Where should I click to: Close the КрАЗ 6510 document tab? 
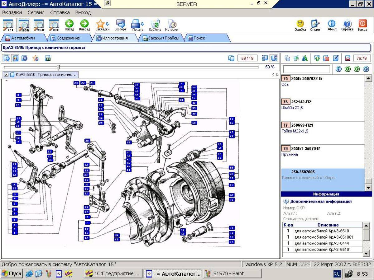tap(6, 75)
